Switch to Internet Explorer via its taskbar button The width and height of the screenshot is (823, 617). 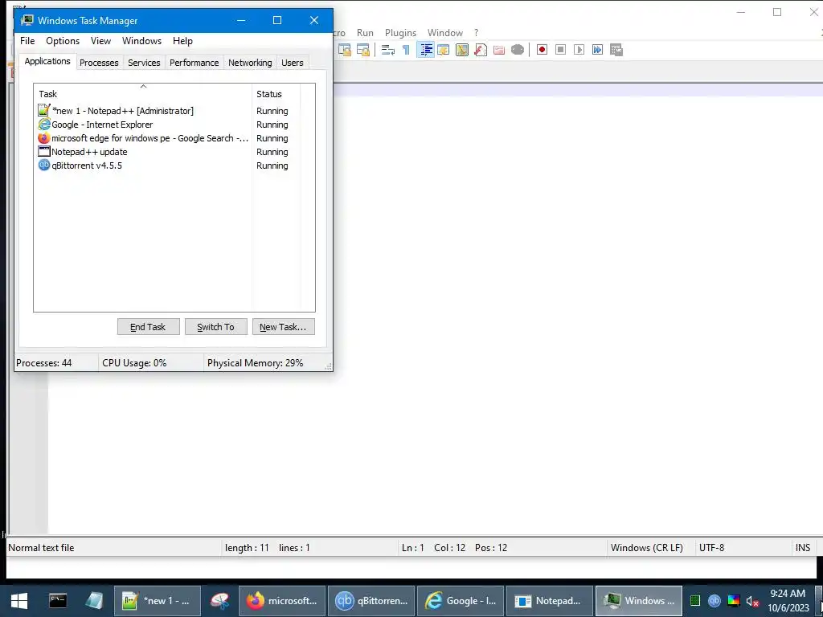coord(461,601)
